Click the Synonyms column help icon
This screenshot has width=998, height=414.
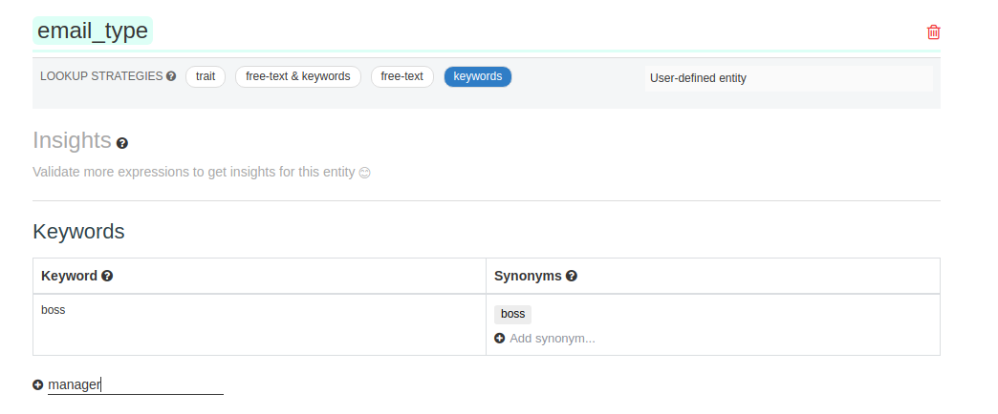click(x=571, y=276)
